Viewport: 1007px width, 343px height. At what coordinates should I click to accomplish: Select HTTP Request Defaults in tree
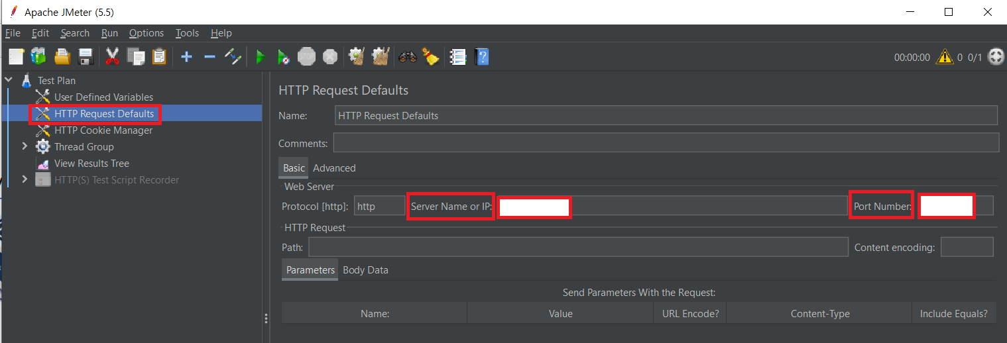click(104, 114)
